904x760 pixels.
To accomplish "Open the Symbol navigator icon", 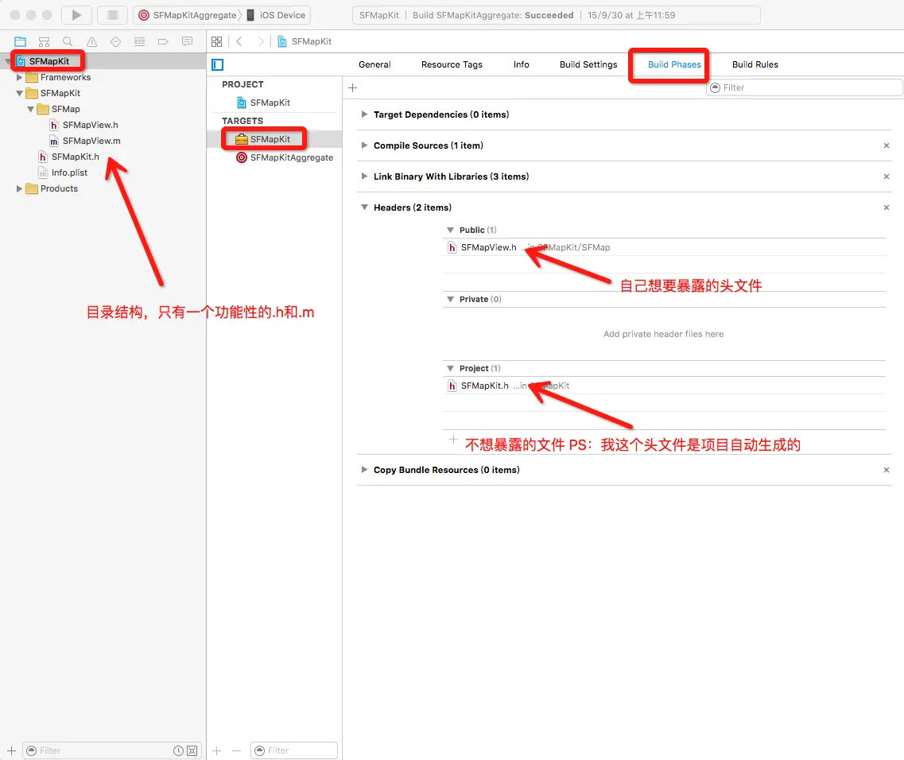I will 44,41.
